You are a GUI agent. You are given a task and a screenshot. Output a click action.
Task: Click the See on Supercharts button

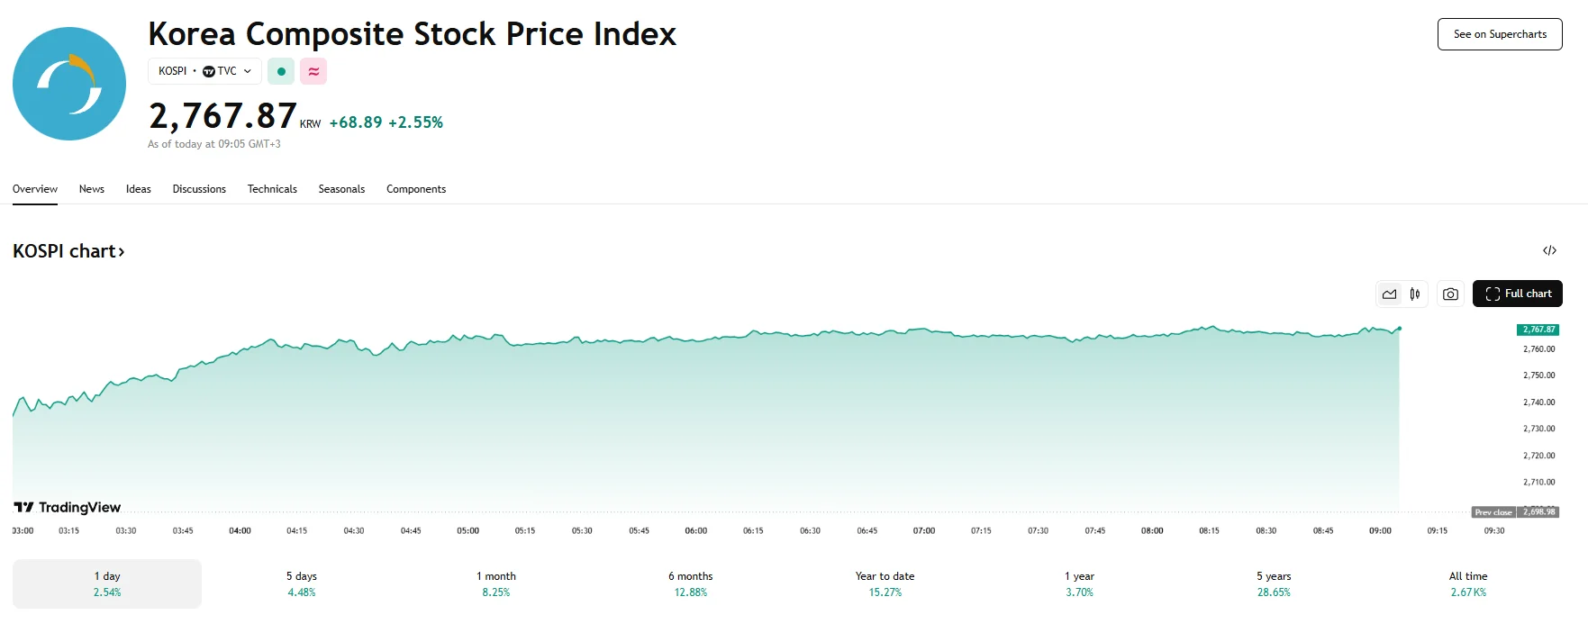click(1499, 33)
